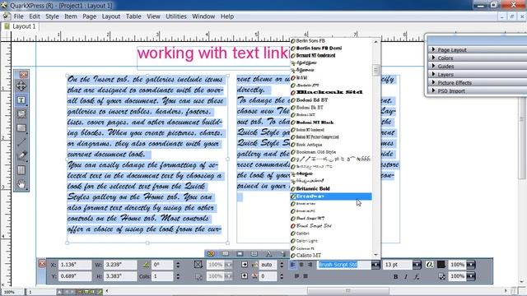Click the angle field stepper arrows
Image resolution: width=527 pixels, height=296 pixels.
tap(178, 265)
